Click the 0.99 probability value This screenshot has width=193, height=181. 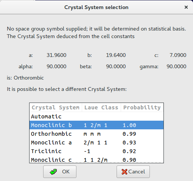point(129,134)
